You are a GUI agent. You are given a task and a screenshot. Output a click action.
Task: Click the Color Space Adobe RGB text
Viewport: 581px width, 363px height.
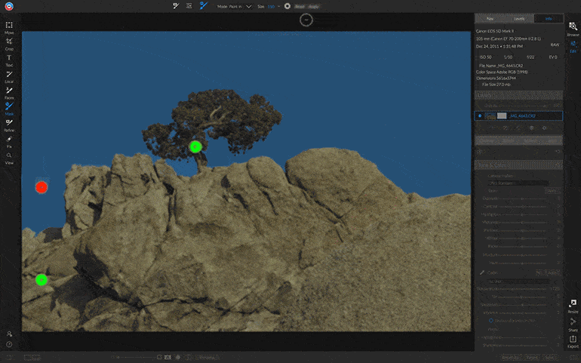pos(502,72)
